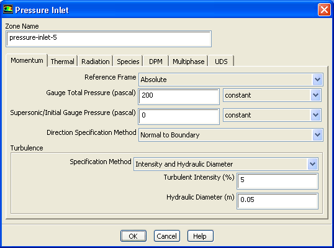Open Gauge Total Pressure constant dropdown
This screenshot has height=248, width=334.
(272, 95)
